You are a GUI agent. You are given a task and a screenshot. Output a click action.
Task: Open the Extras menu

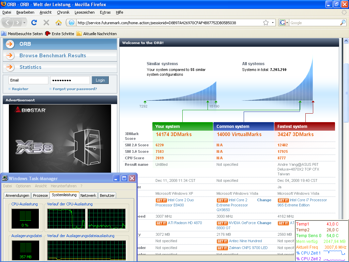105,12
